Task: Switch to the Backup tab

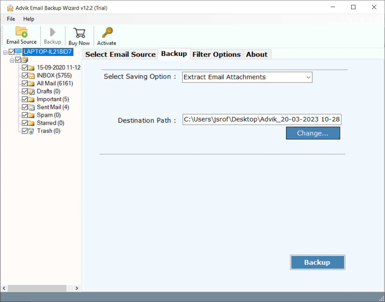Action: pyautogui.click(x=174, y=54)
